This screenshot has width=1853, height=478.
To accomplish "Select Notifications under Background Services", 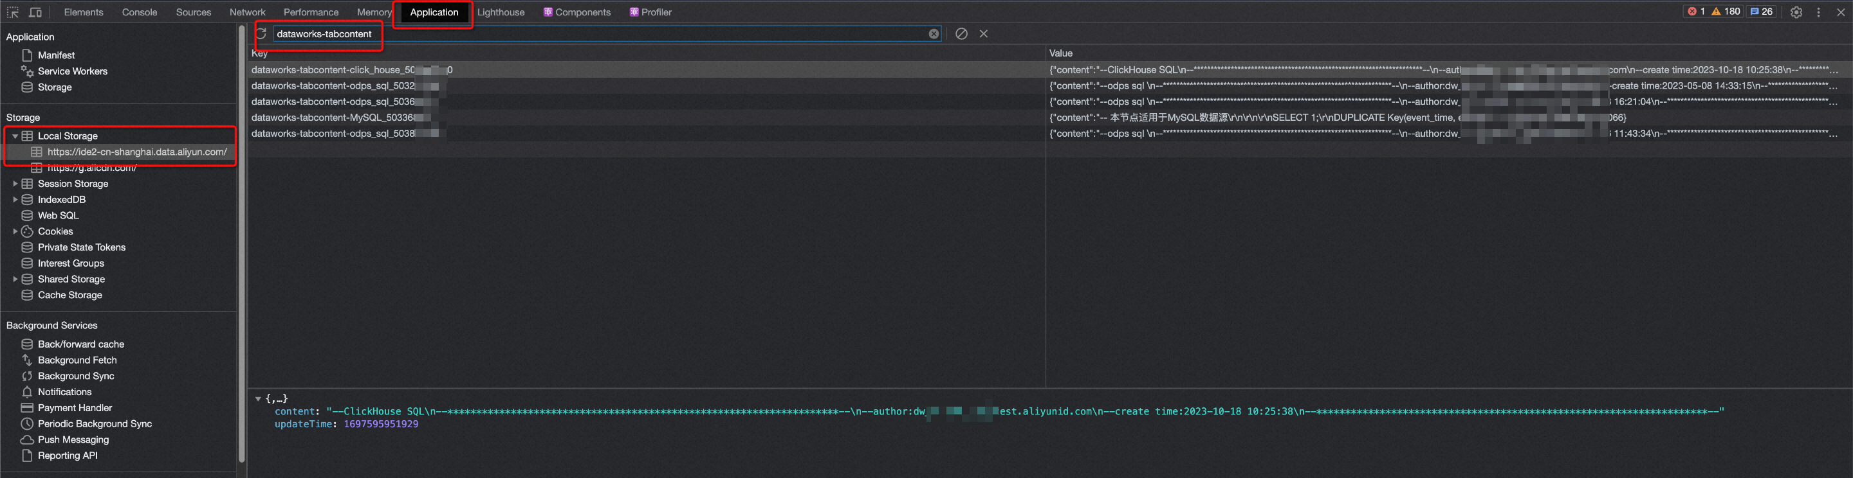I will coord(65,392).
